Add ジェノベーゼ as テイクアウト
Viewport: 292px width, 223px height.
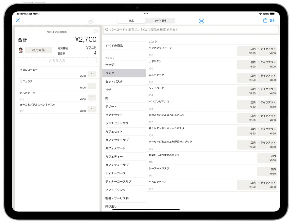tap(267, 91)
